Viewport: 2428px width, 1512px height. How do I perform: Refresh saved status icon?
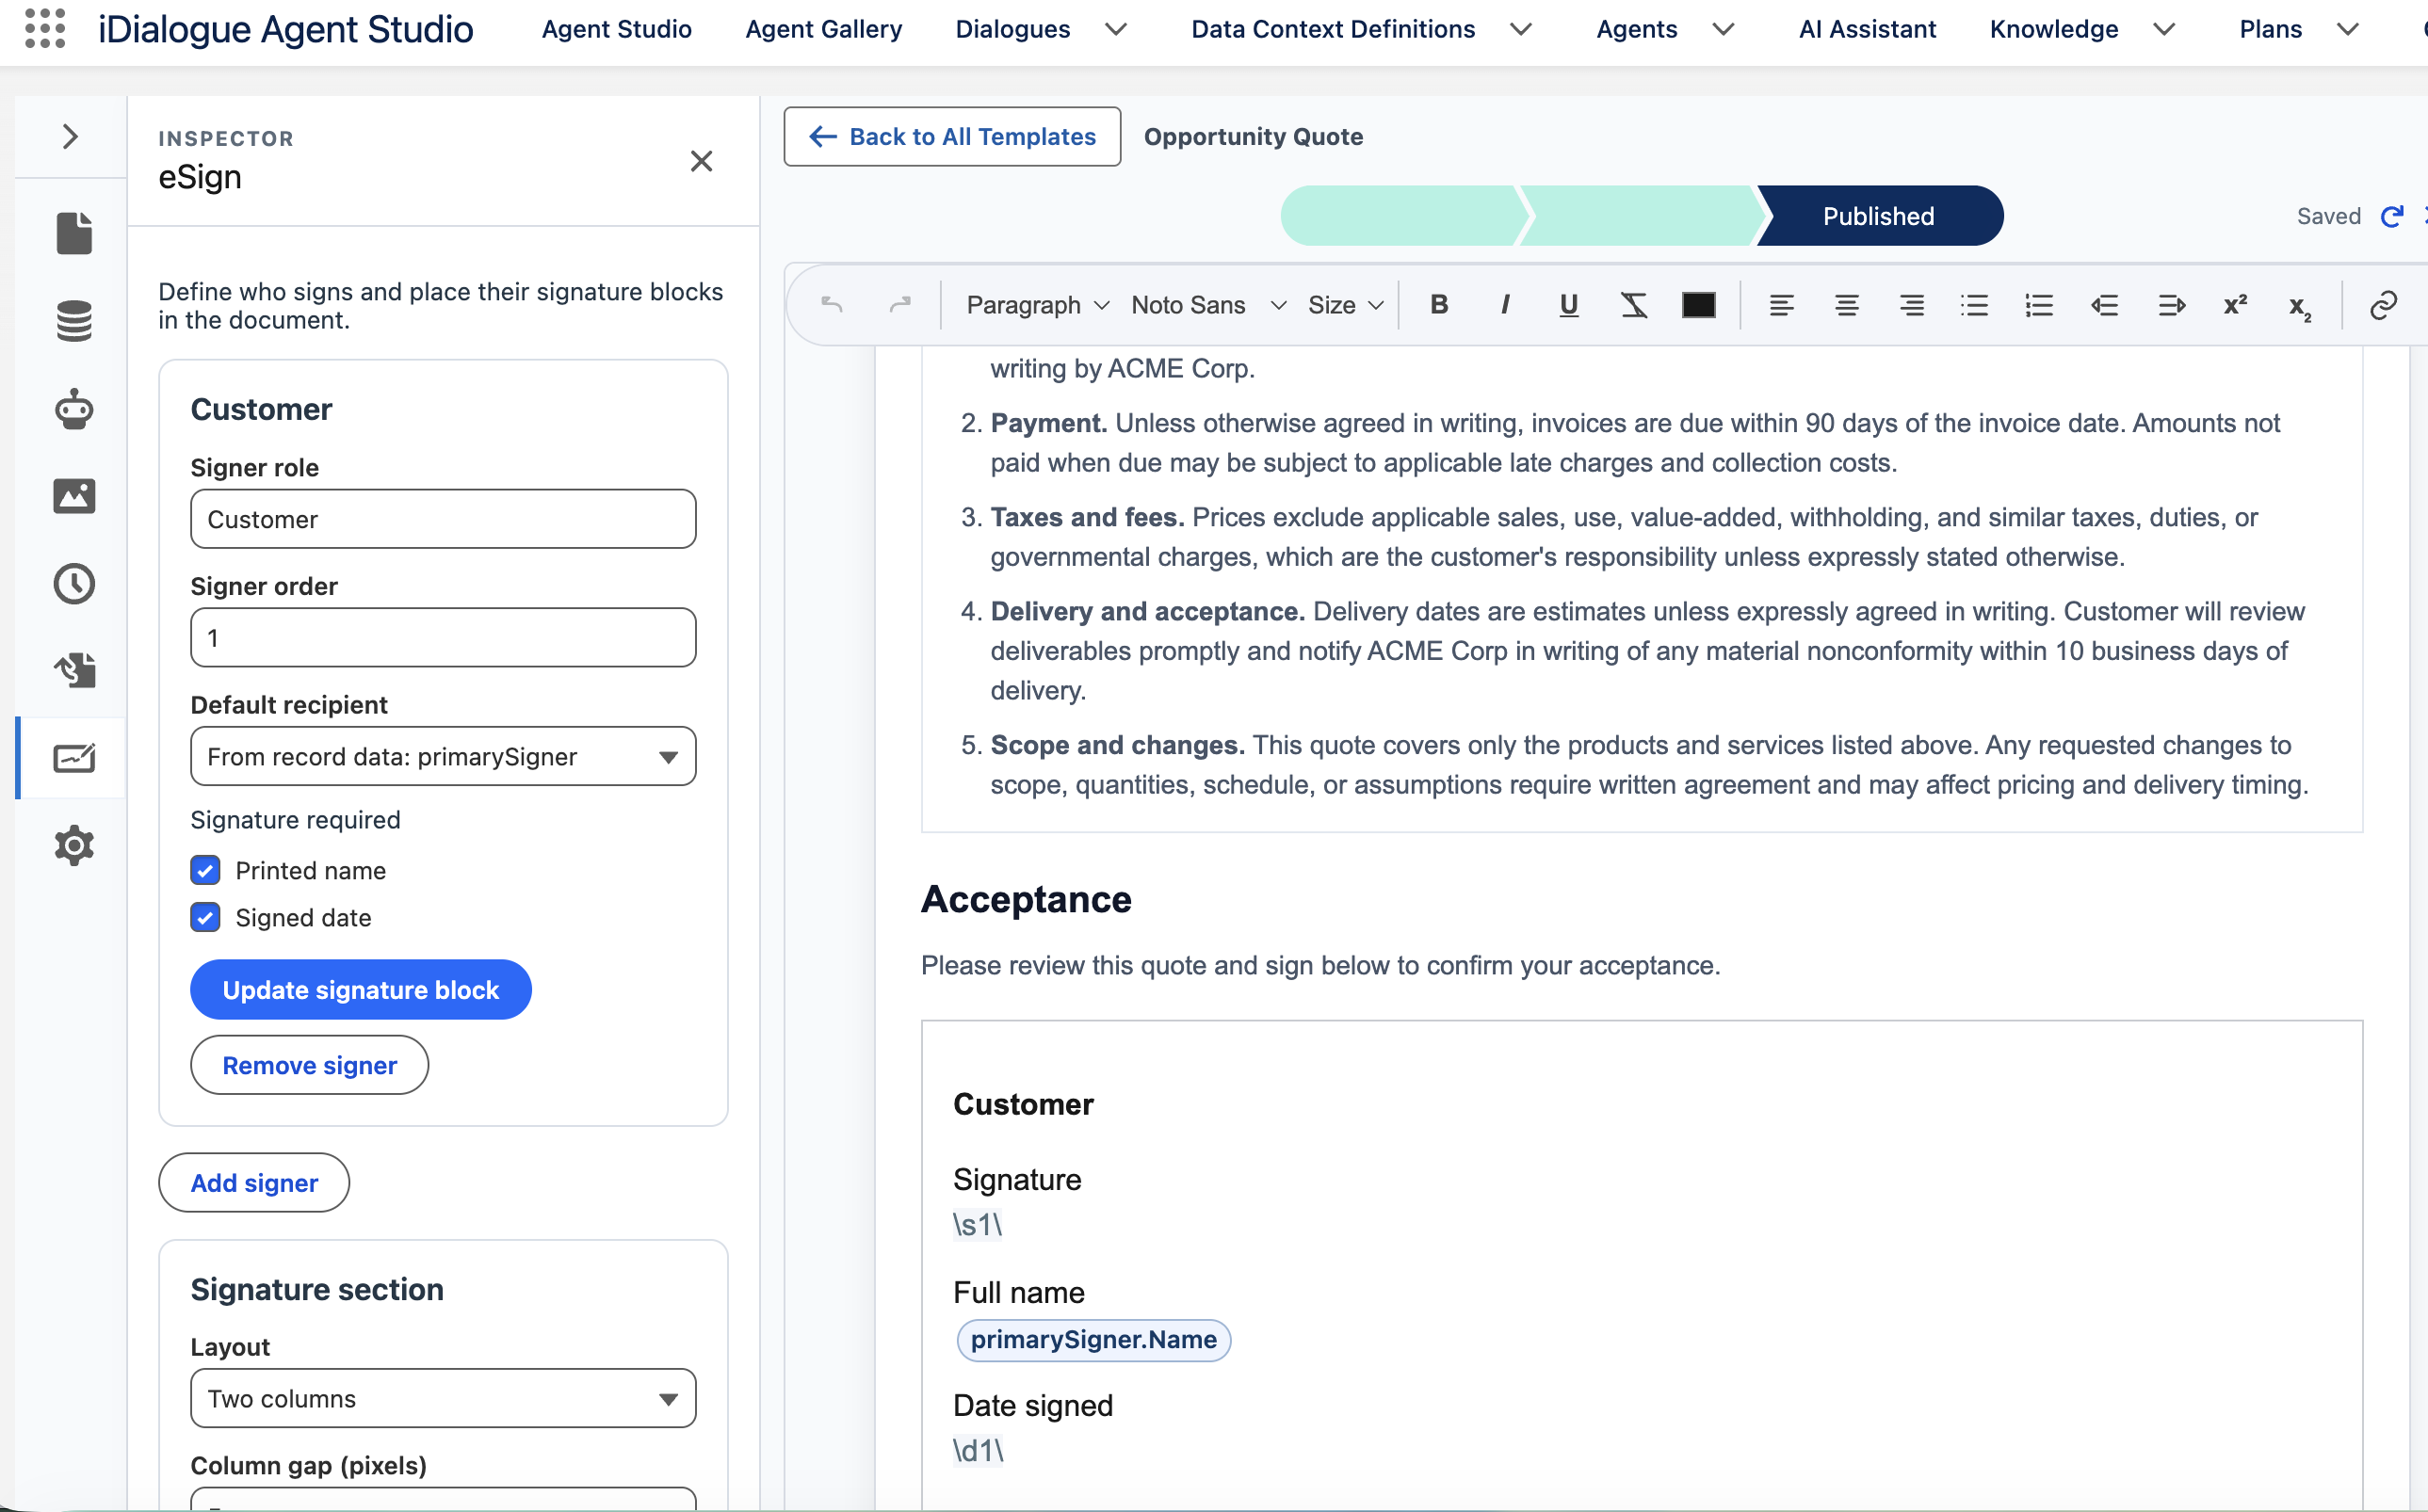pyautogui.click(x=2392, y=216)
